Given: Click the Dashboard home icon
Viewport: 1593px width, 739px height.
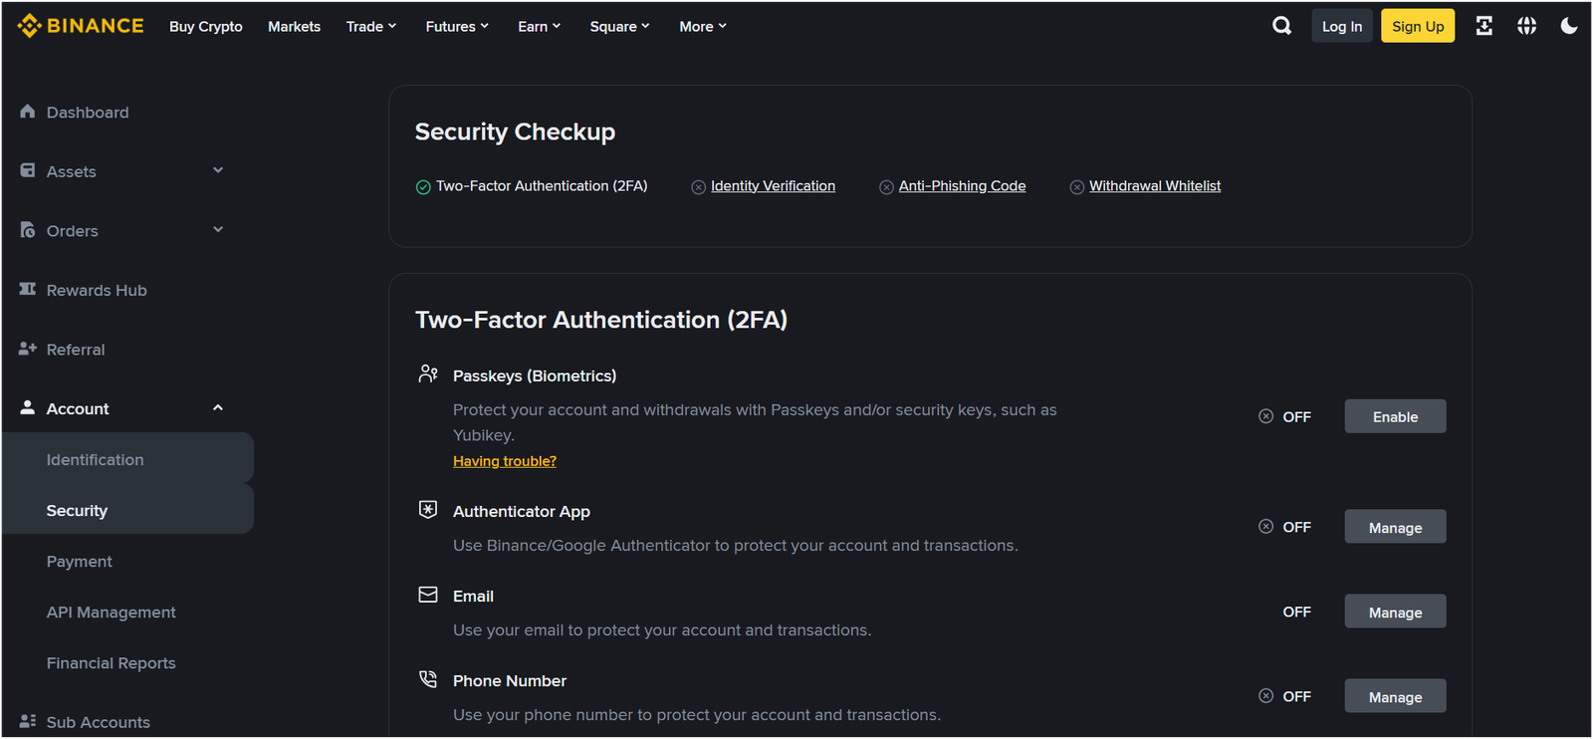Looking at the screenshot, I should 28,112.
